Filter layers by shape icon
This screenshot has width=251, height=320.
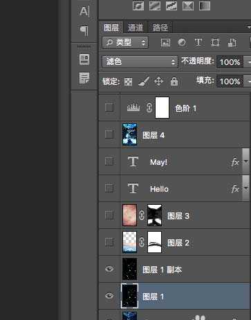(x=215, y=43)
